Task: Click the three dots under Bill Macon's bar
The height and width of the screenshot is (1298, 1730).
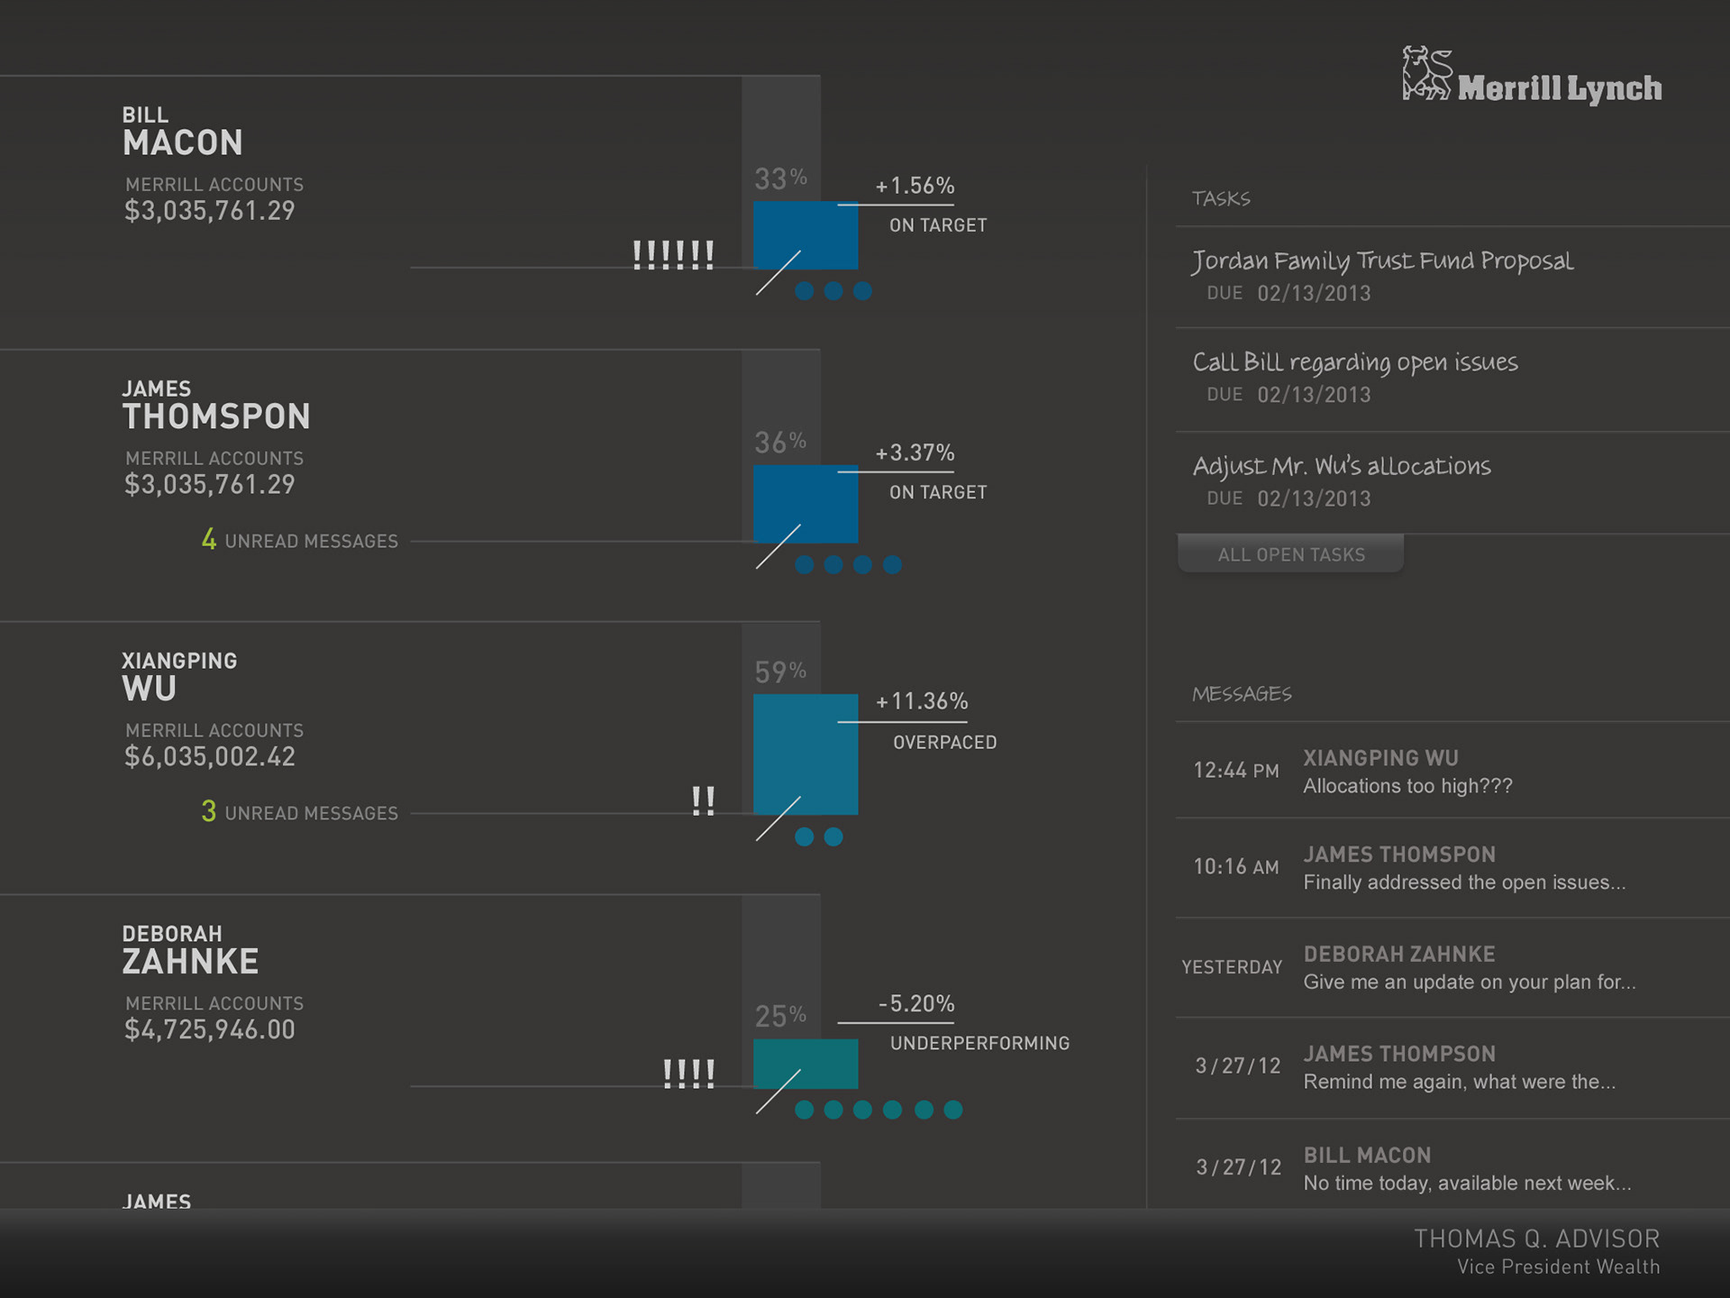Action: [833, 291]
